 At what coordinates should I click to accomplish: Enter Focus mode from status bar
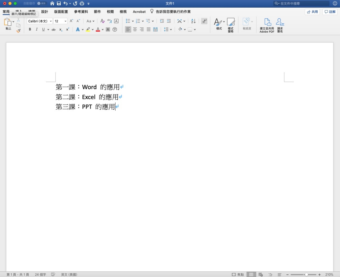coord(238,274)
